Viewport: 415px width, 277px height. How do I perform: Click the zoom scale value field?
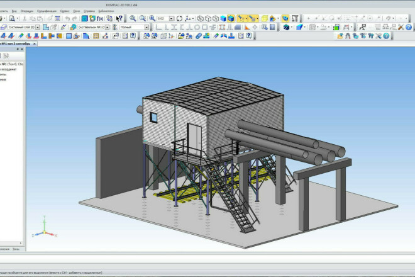[x=163, y=19]
